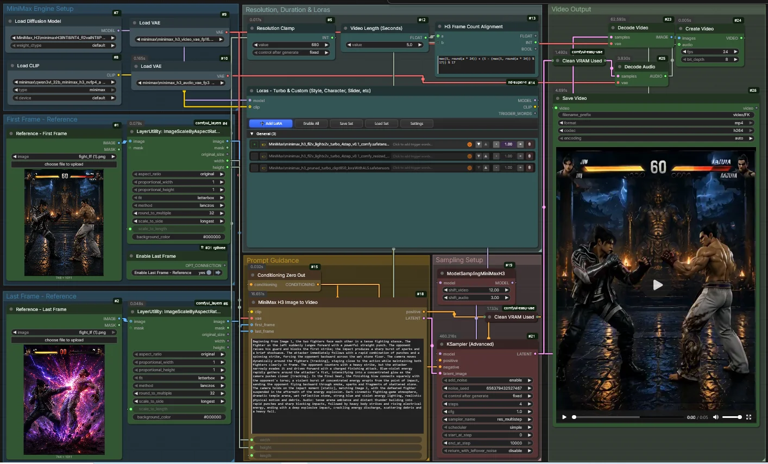768x464 pixels.
Task: Increase strength of the third LoRA
Action: pyautogui.click(x=520, y=168)
